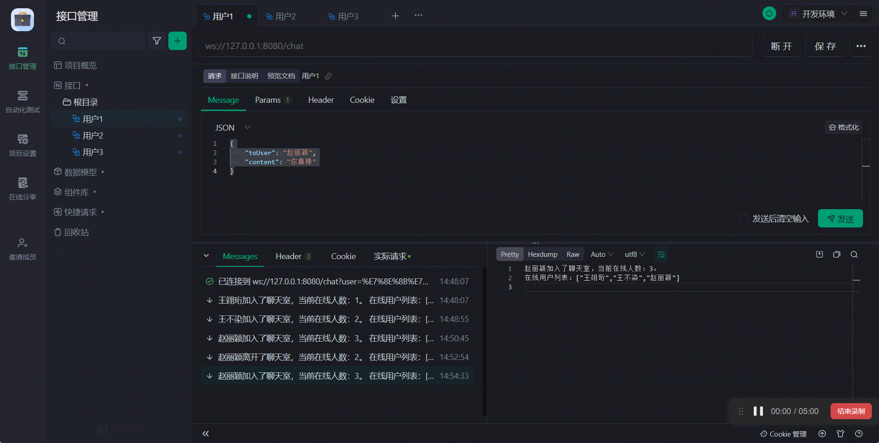The width and height of the screenshot is (879, 443).
Task: Open the tab bar more options menu
Action: pyautogui.click(x=418, y=15)
